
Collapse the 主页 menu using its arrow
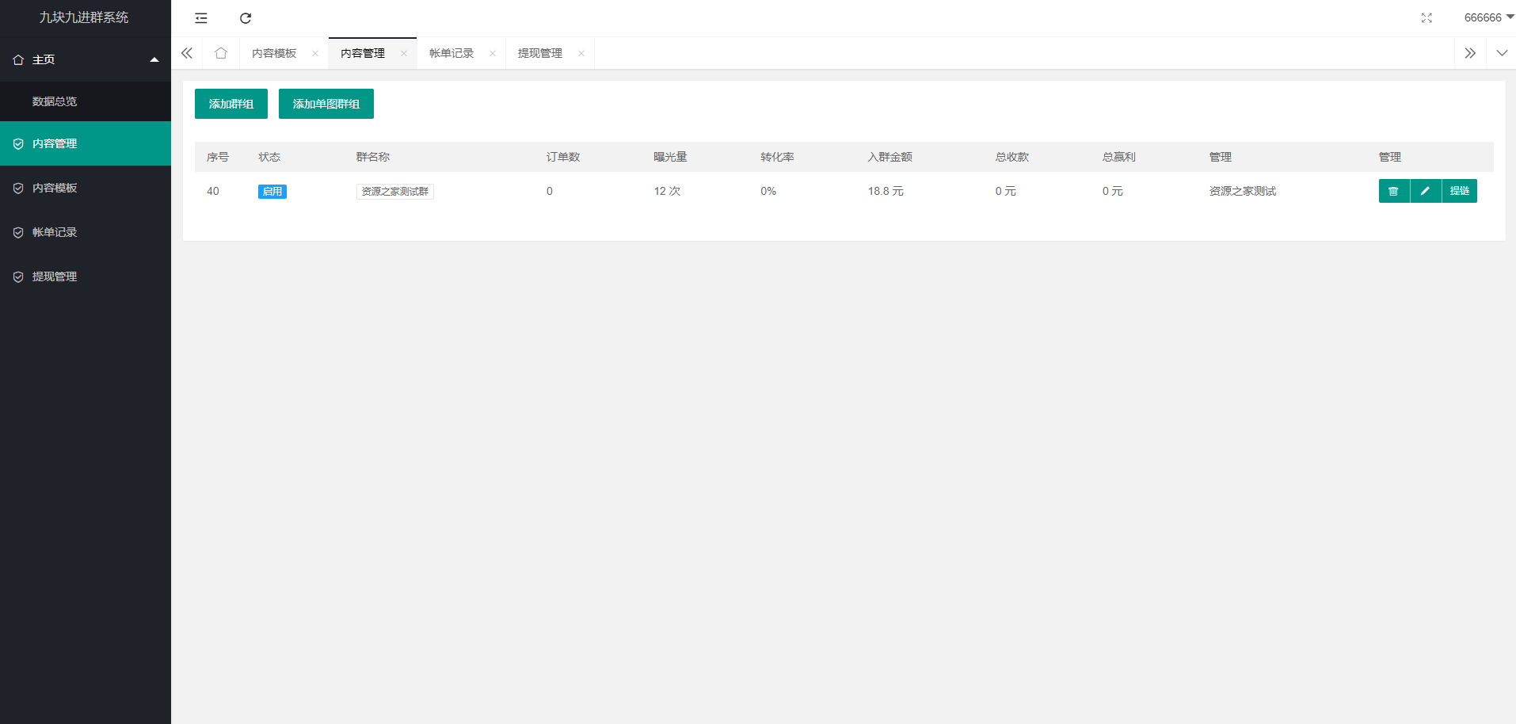tap(154, 59)
